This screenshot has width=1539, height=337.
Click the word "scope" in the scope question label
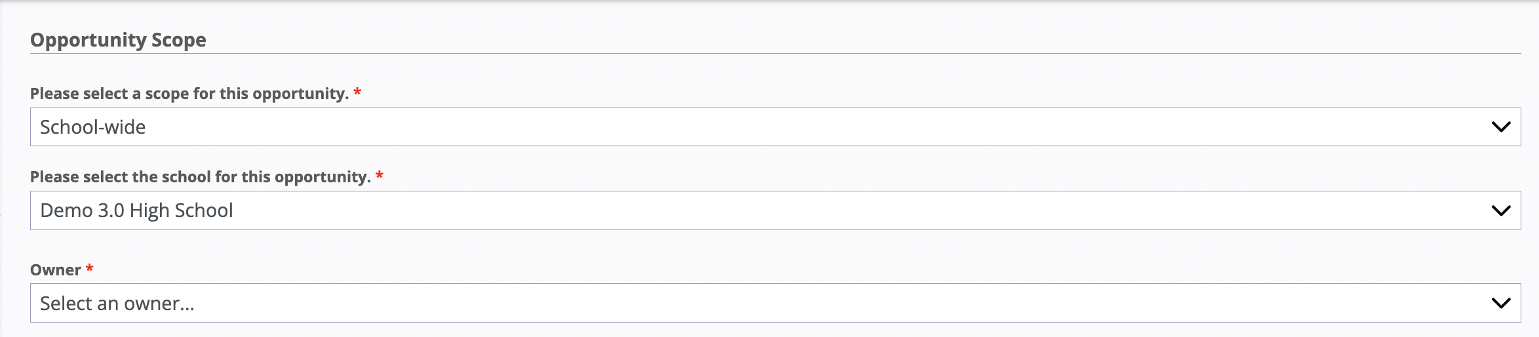click(x=166, y=94)
